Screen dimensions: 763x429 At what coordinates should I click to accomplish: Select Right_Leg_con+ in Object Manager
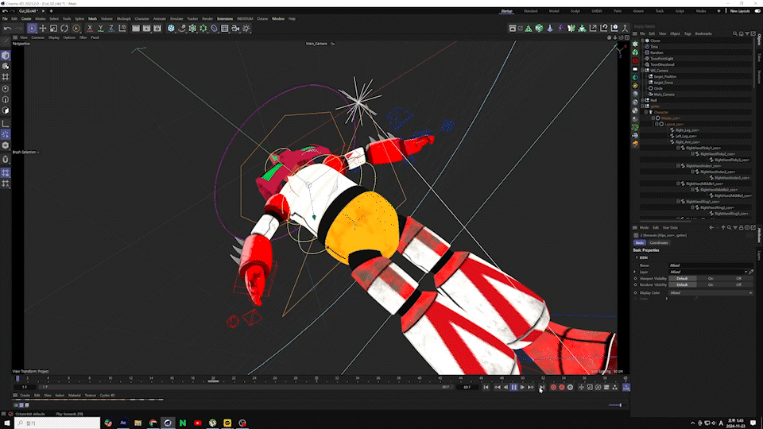click(687, 129)
